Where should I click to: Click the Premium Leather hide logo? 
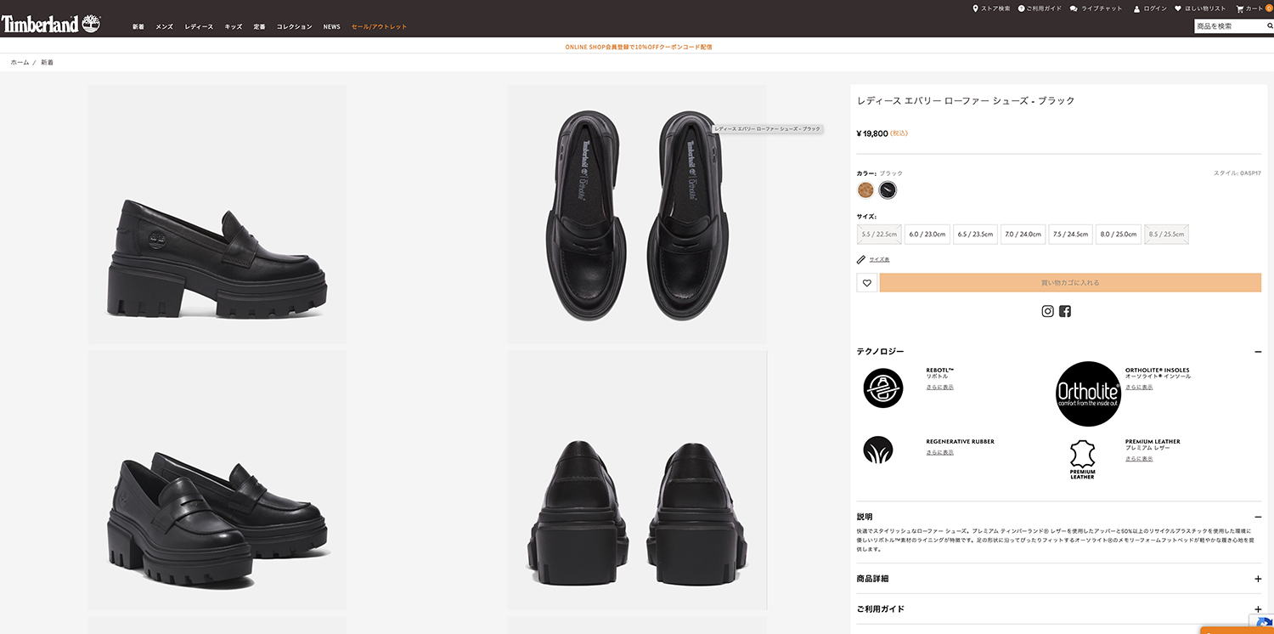click(1082, 460)
